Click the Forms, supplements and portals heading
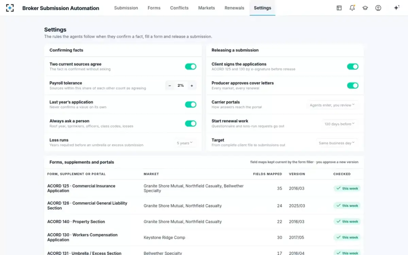This screenshot has width=408, height=255. click(82, 162)
